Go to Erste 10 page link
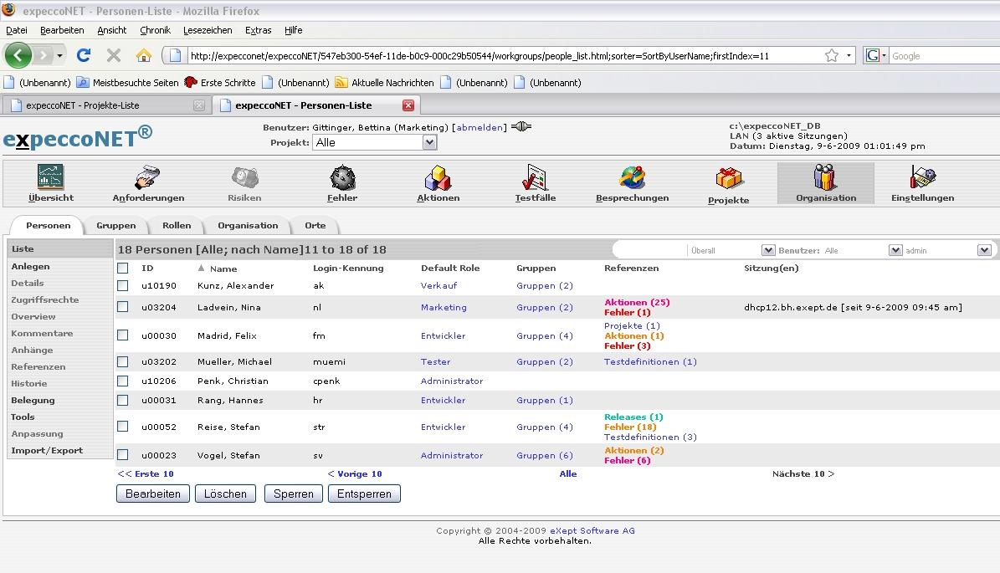This screenshot has height=573, width=1000. pyautogui.click(x=146, y=473)
